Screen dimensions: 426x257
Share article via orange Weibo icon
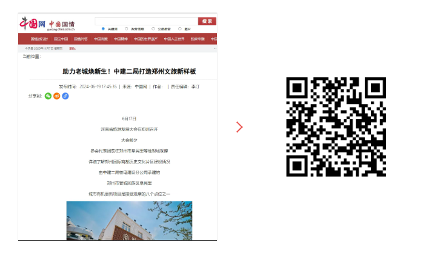[x=57, y=96]
